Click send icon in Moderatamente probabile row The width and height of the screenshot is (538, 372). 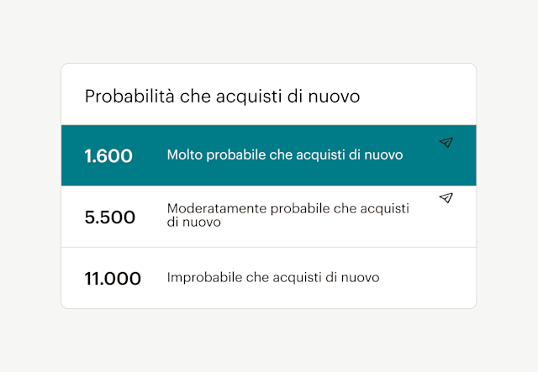[446, 198]
